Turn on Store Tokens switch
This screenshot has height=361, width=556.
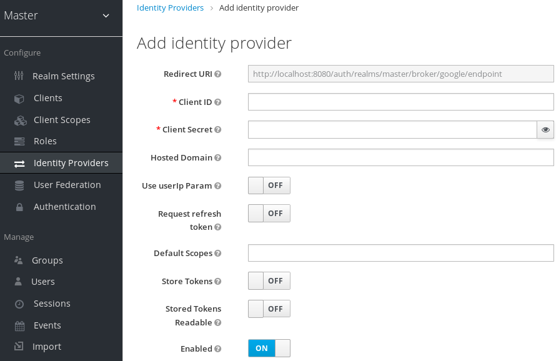click(269, 280)
